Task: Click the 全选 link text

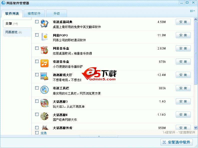Action: 43,133
